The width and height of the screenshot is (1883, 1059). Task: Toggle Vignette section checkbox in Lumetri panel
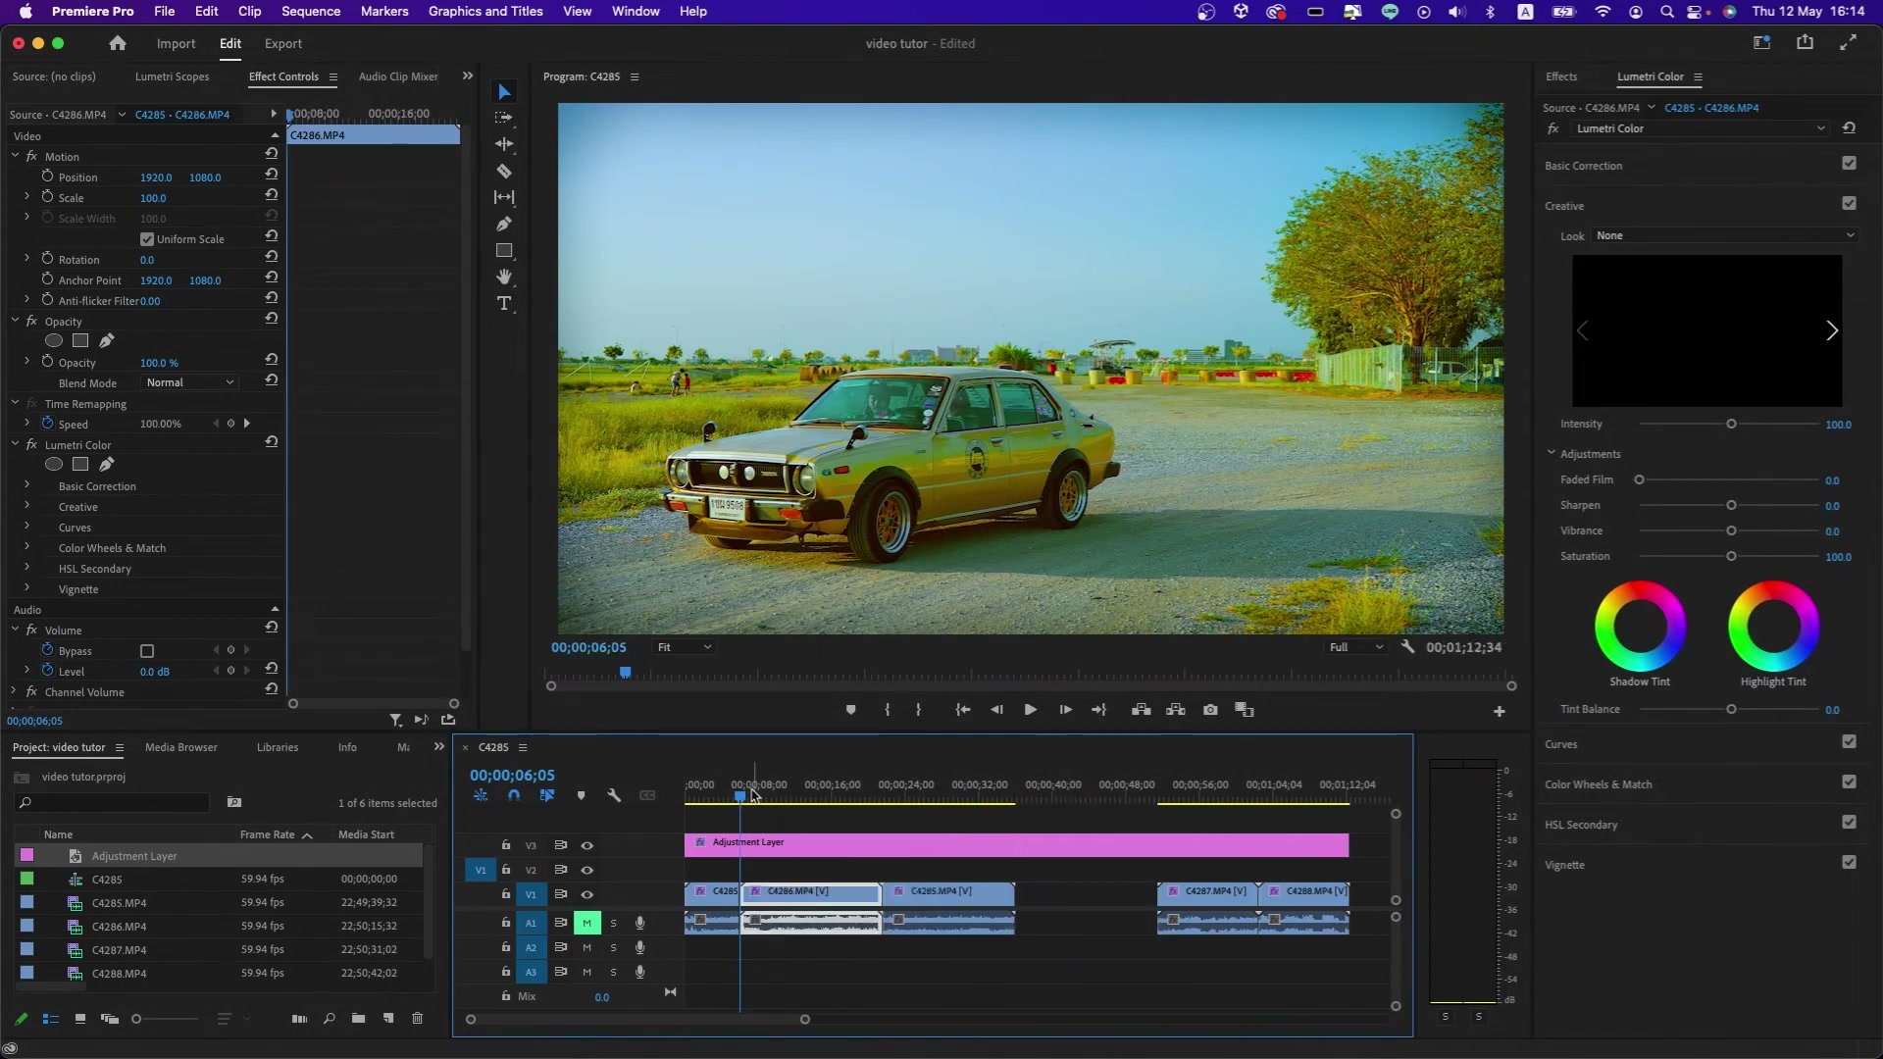[x=1849, y=863]
